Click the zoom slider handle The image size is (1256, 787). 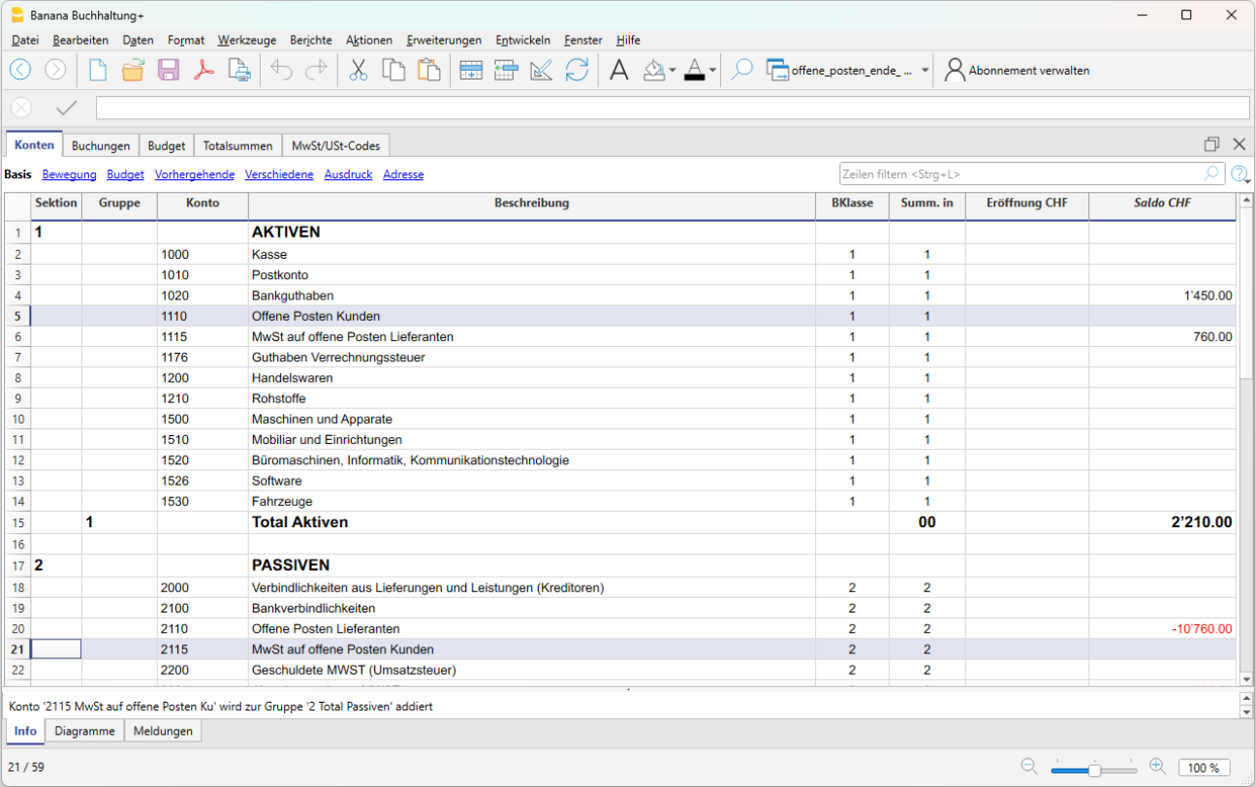tap(1094, 771)
